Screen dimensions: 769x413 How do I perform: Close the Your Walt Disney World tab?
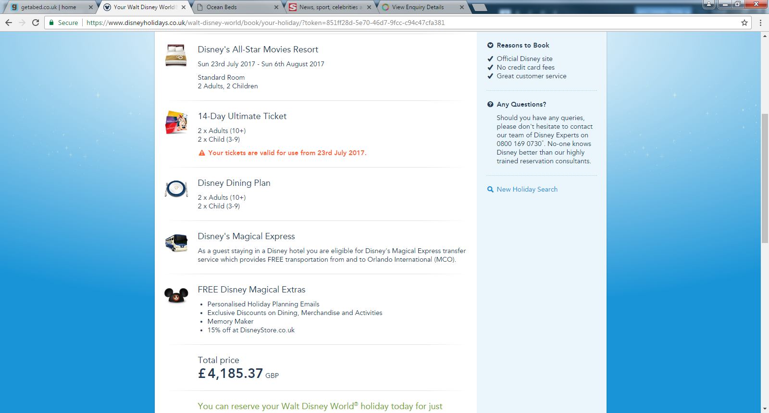point(184,7)
